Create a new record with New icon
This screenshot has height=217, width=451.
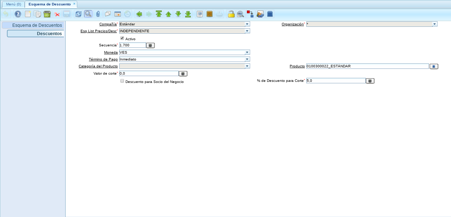tap(28, 14)
